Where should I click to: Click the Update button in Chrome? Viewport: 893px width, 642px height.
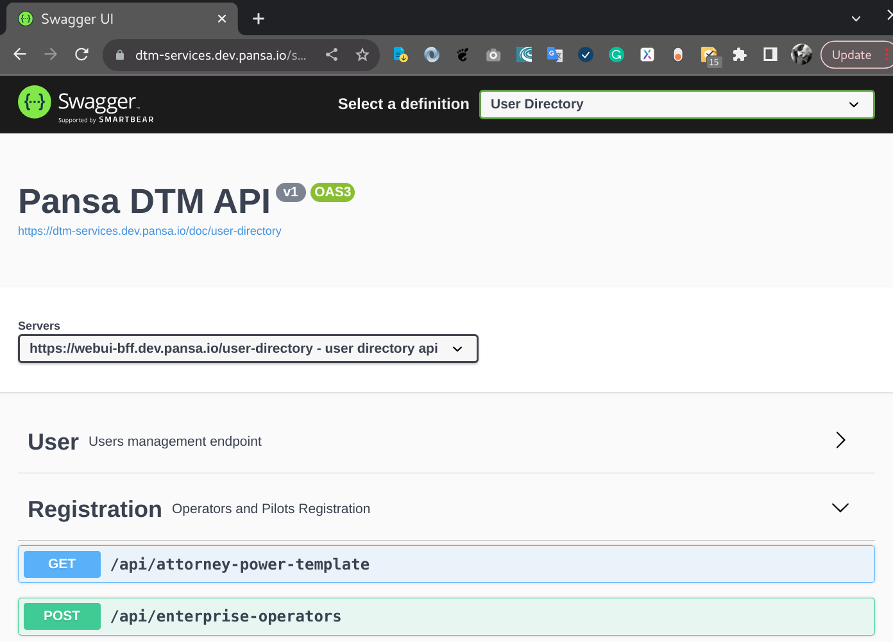(855, 55)
